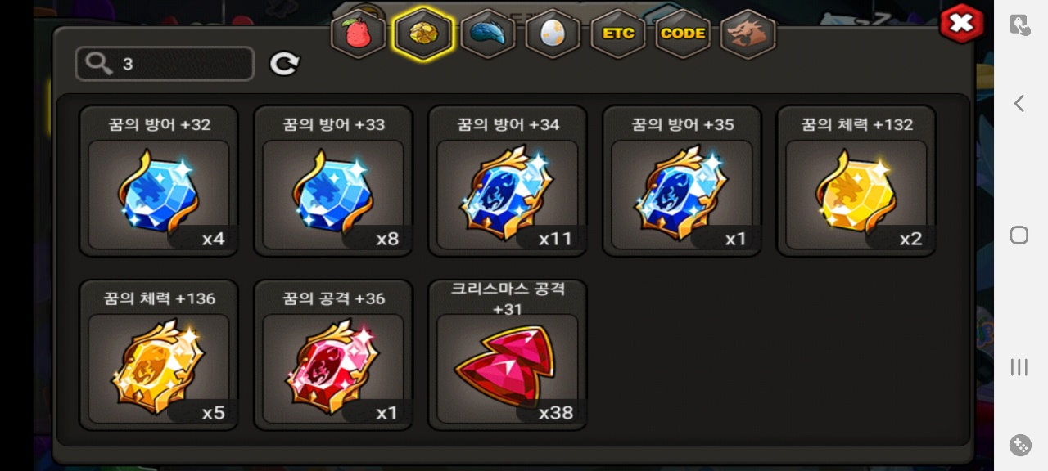The width and height of the screenshot is (1048, 471).
Task: Pick the 꿈의 방어 +35 gem
Action: [x=682, y=181]
